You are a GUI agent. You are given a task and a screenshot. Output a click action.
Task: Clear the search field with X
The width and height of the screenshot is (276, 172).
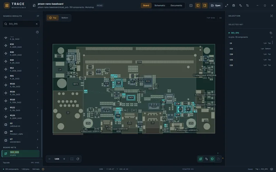coord(37,24)
